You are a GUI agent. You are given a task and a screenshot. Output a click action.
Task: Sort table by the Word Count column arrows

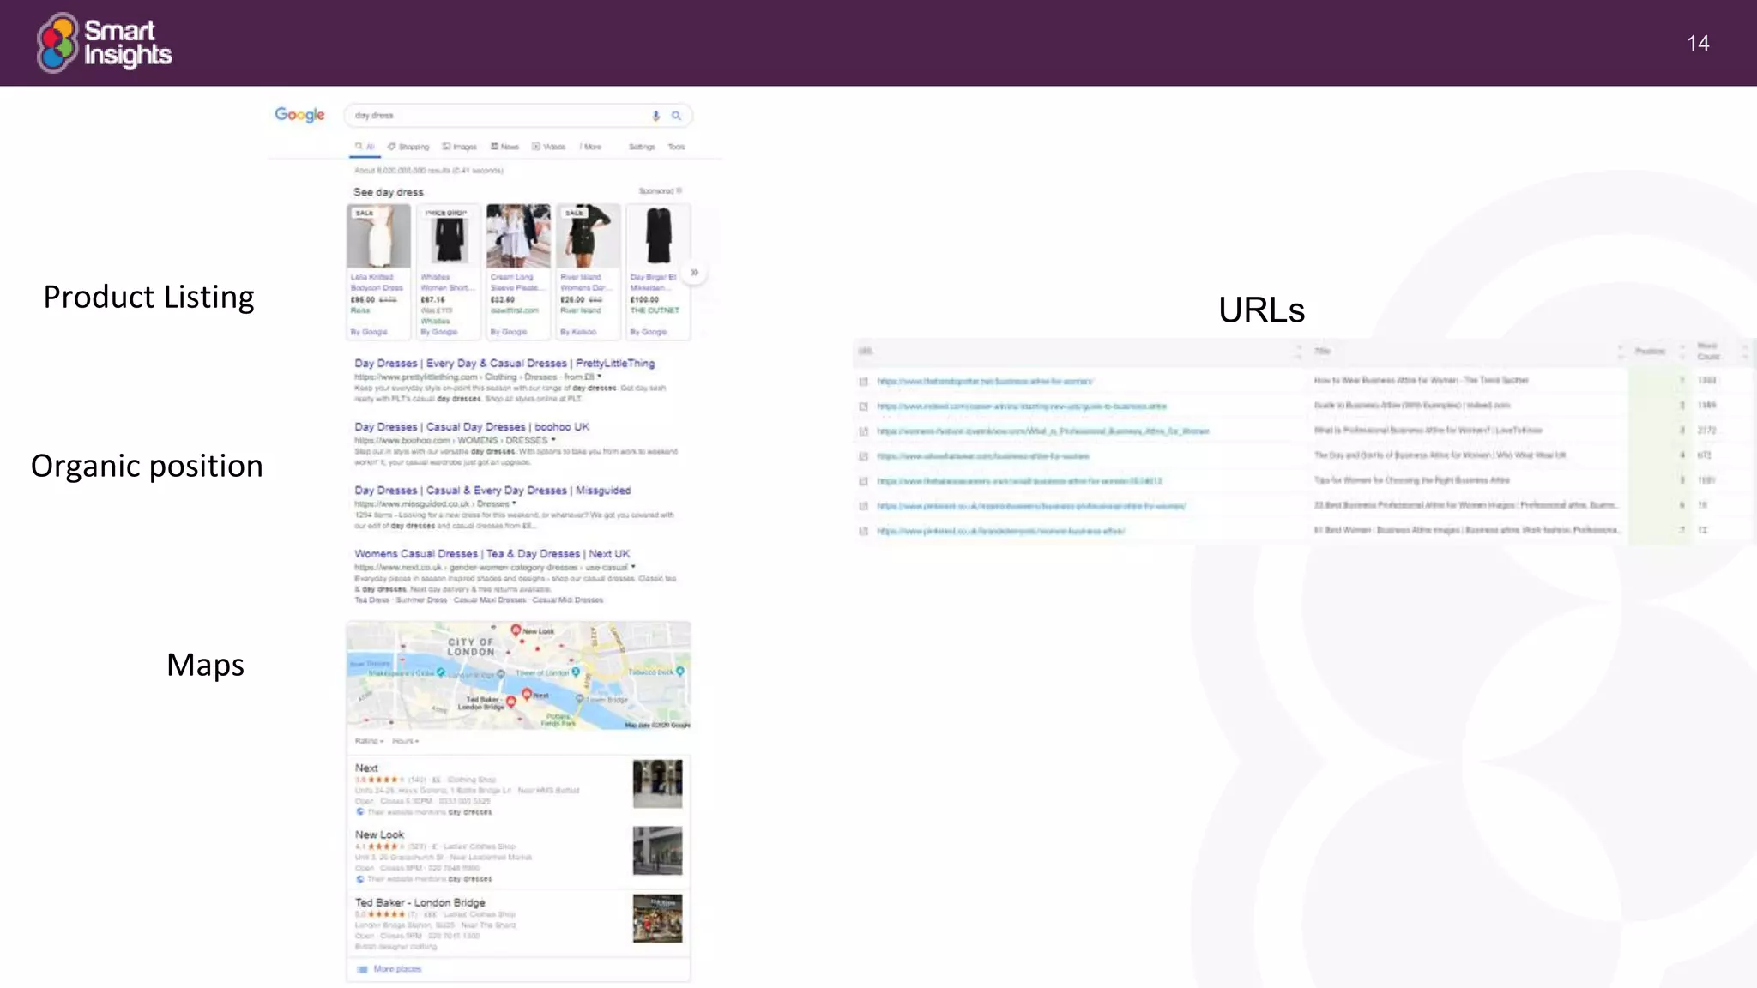(x=1743, y=352)
